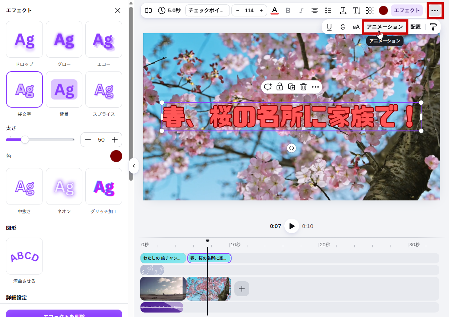
Task: Duplicate the selected text element
Action: coord(292,87)
